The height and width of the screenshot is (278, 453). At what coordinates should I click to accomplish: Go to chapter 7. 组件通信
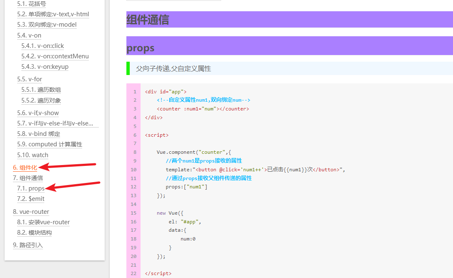click(x=28, y=178)
